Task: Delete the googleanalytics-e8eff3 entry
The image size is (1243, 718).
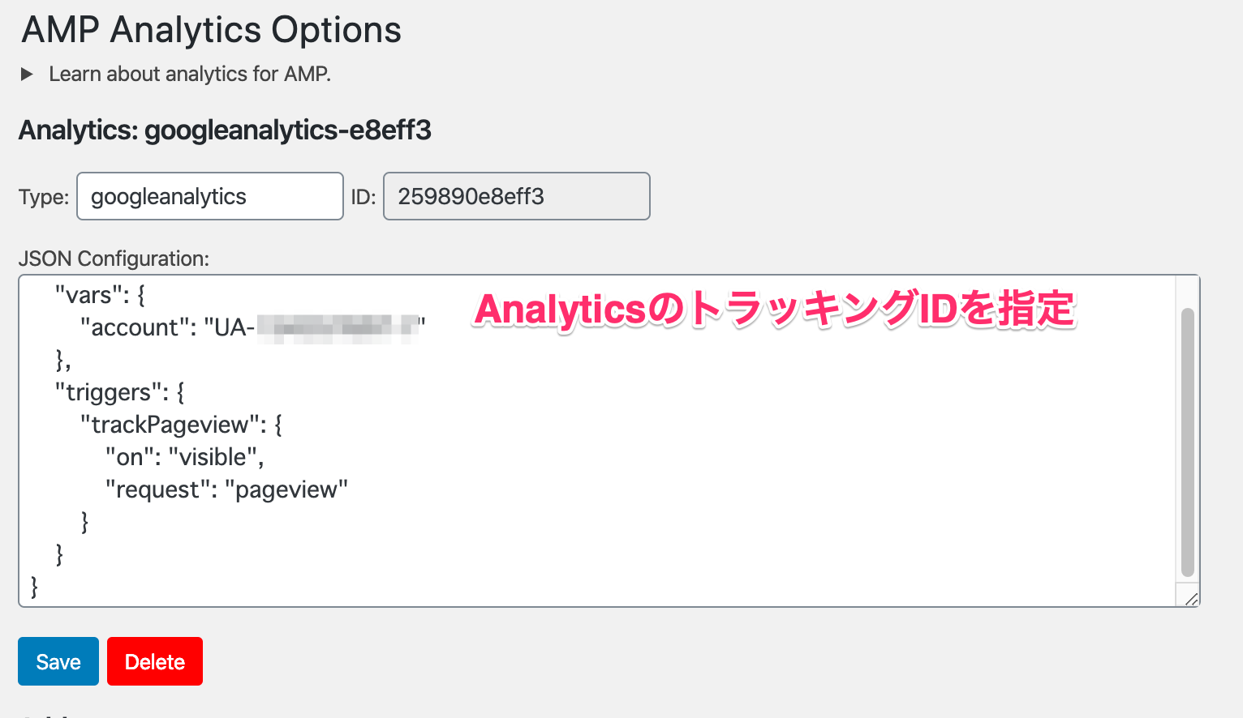Action: 155,661
